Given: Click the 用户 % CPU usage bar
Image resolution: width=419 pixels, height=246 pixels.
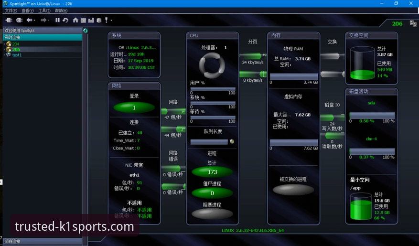Looking at the screenshot, I should point(213,89).
